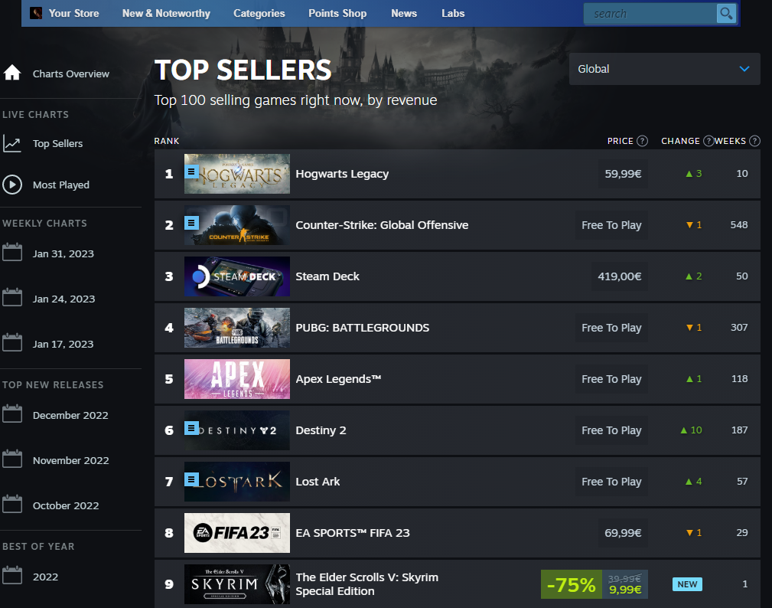Open December 2022 top new releases
The width and height of the screenshot is (772, 608).
[x=70, y=415]
